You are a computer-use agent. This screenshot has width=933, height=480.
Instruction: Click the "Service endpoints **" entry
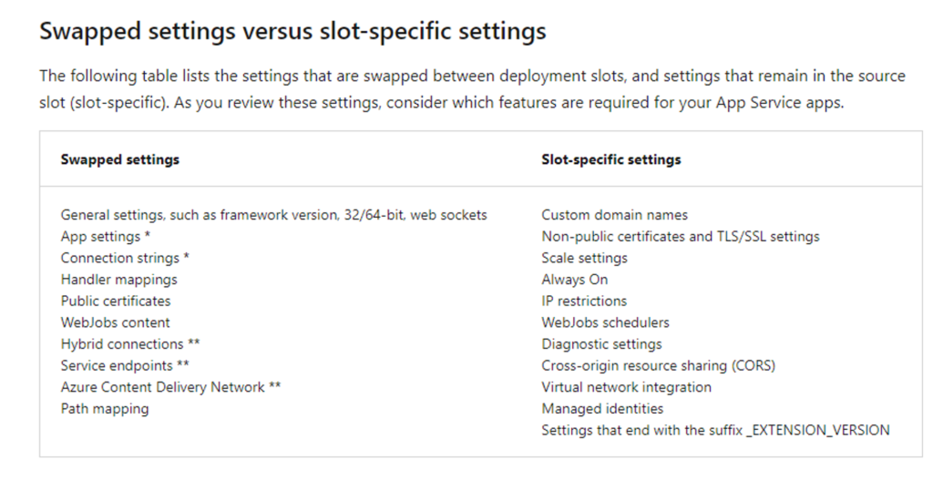pos(125,365)
